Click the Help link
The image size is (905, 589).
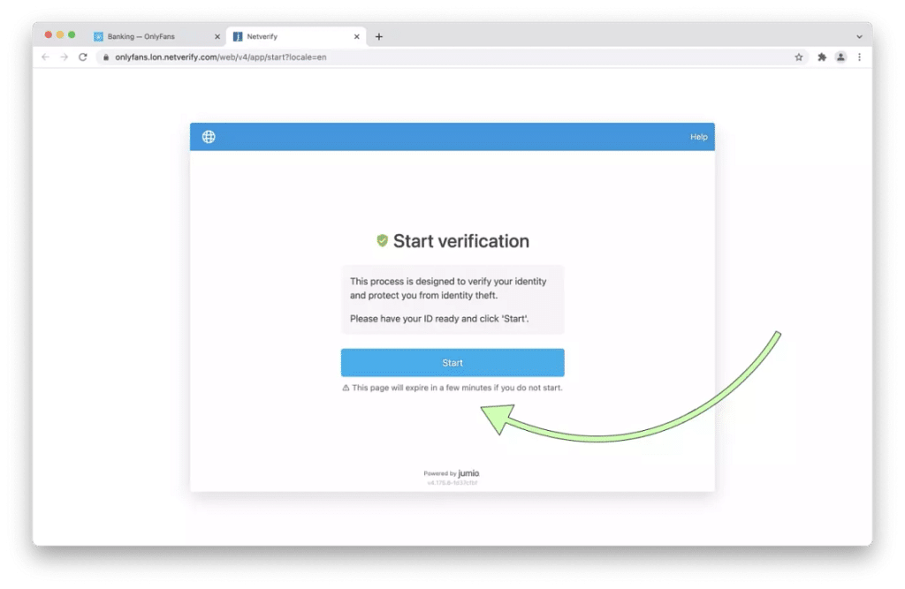698,137
